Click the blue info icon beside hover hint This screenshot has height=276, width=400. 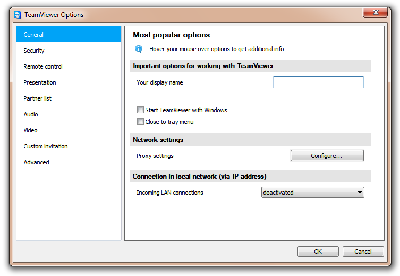[139, 48]
